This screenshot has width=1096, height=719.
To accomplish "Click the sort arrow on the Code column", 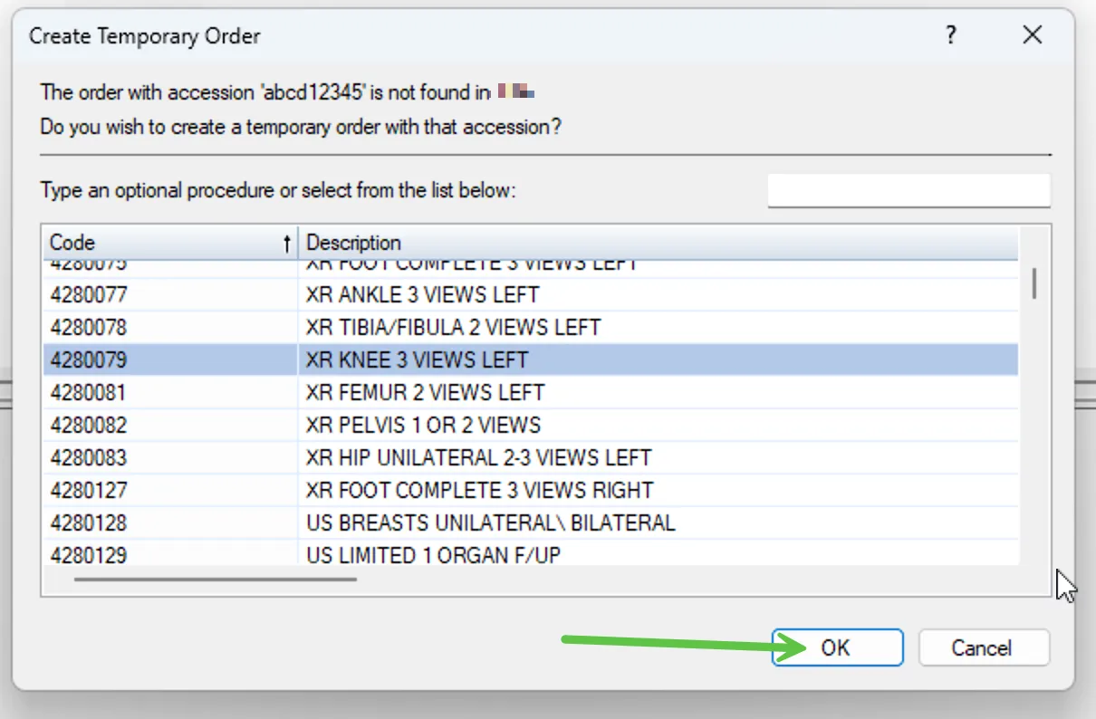I will tap(288, 243).
